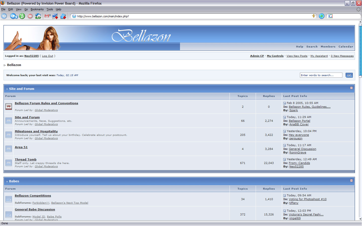The width and height of the screenshot is (362, 226).
Task: Click the green Reload page icon
Action: (x=22, y=16)
